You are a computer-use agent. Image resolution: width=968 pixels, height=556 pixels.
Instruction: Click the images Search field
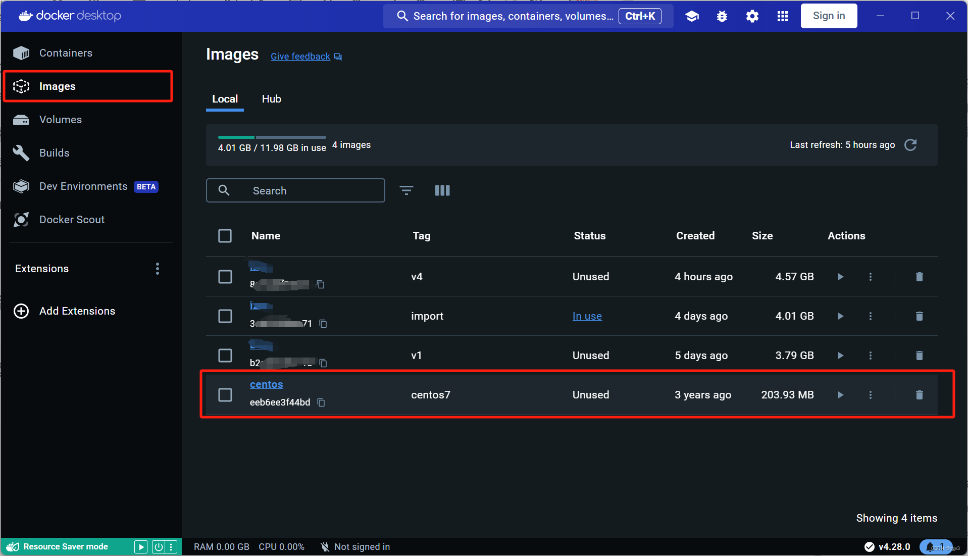point(295,190)
